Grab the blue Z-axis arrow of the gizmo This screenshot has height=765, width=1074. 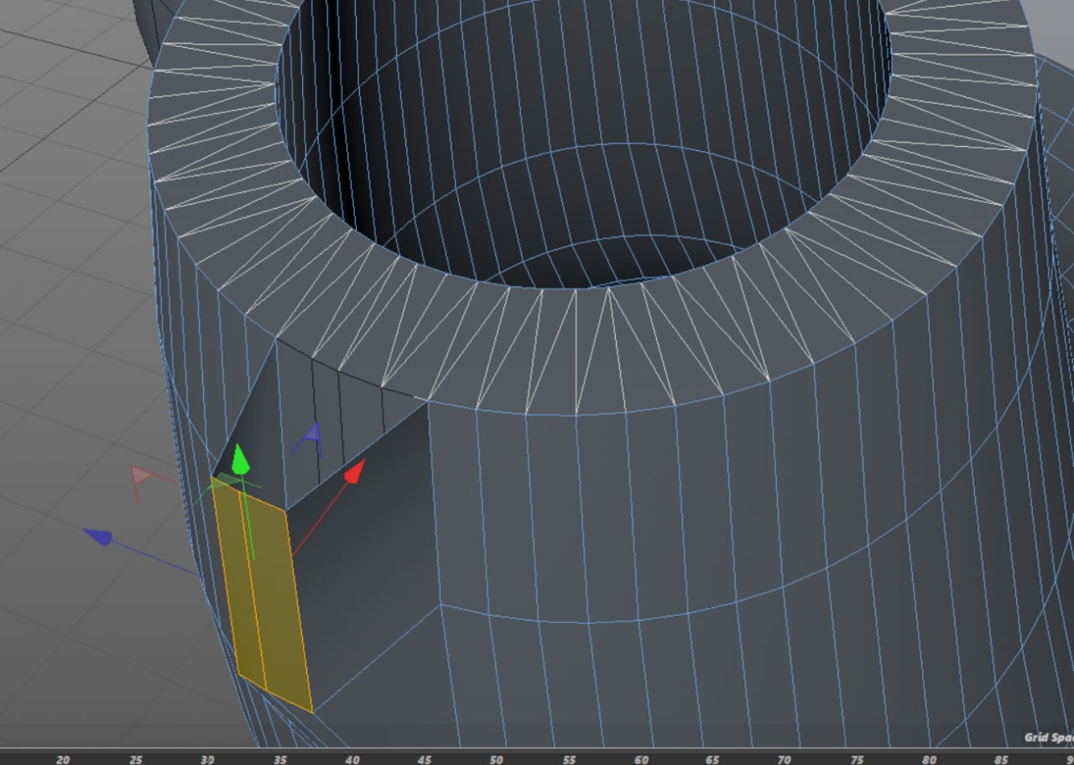point(99,537)
